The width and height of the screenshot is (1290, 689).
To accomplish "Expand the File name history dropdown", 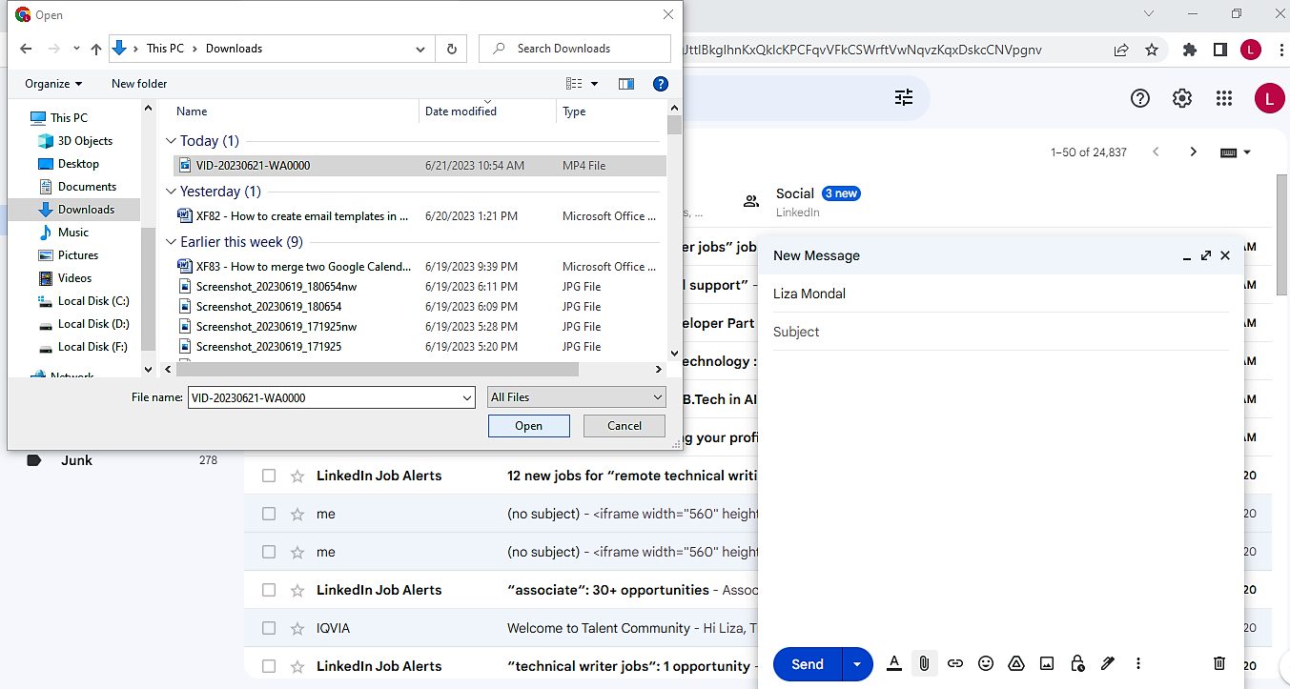I will pos(466,397).
